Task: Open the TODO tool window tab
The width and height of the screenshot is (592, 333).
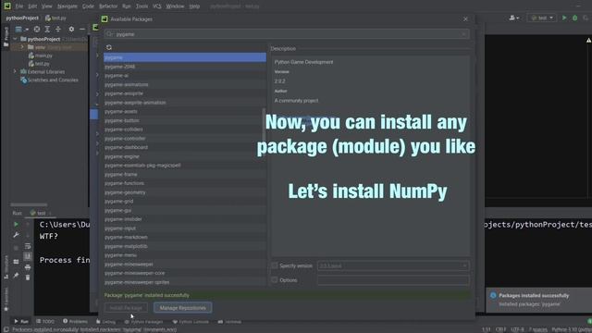Action: [45, 322]
